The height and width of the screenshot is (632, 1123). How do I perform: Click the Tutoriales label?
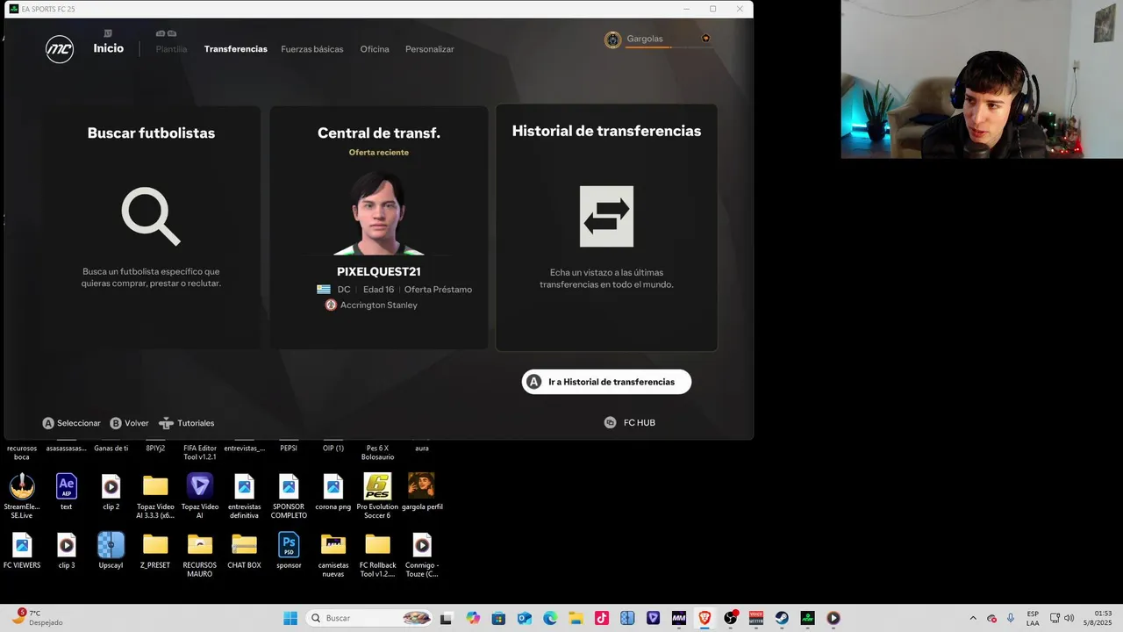pos(196,423)
